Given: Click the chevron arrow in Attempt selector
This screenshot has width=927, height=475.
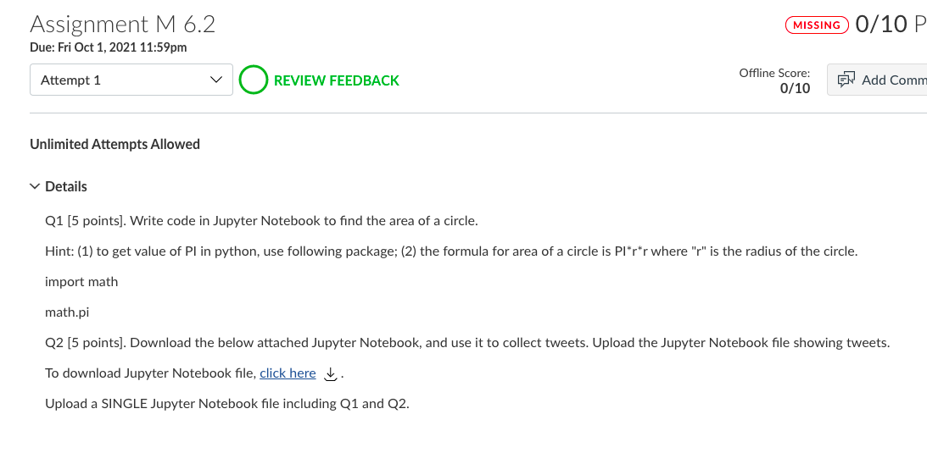Looking at the screenshot, I should [216, 80].
